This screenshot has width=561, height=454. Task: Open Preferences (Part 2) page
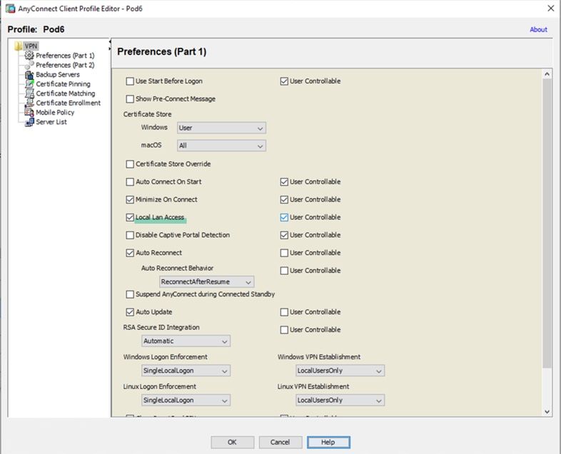pos(65,65)
